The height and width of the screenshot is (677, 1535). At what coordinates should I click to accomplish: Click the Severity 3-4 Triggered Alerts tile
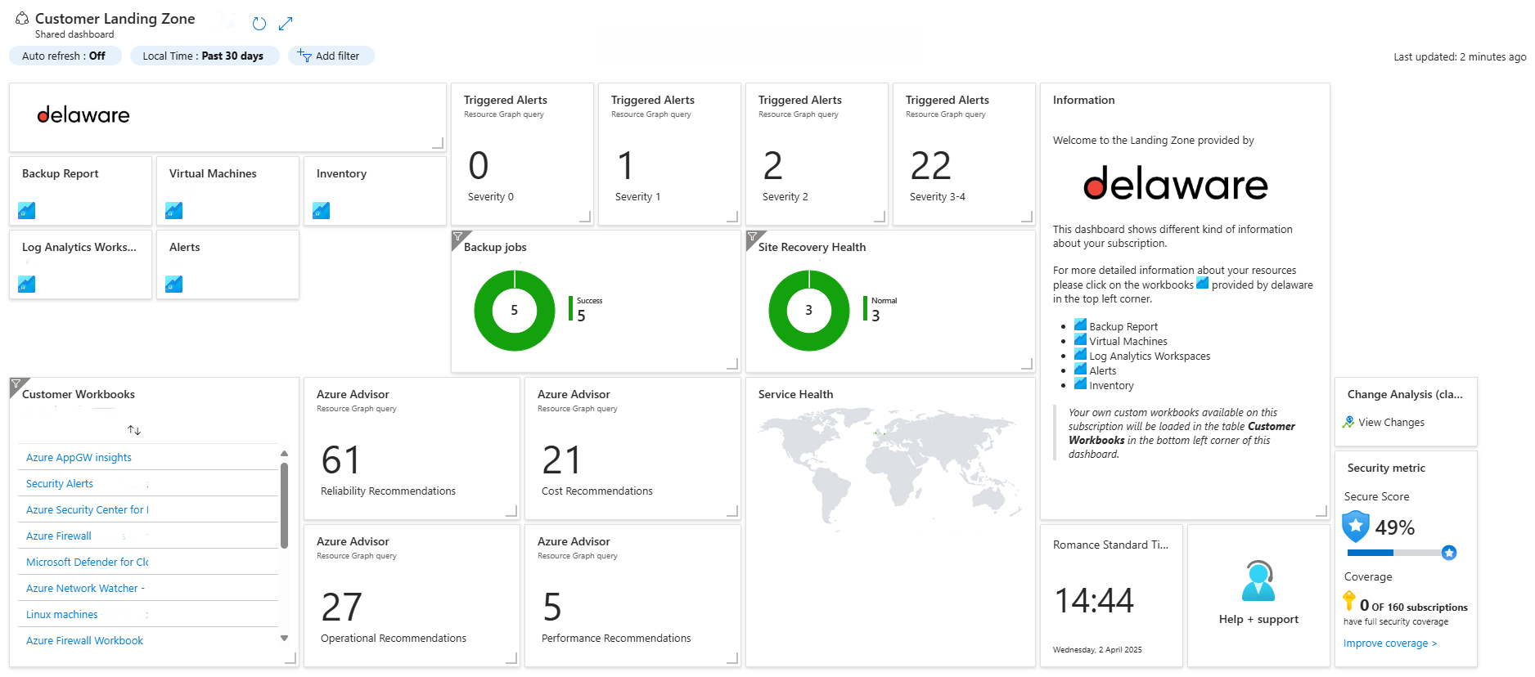[962, 154]
